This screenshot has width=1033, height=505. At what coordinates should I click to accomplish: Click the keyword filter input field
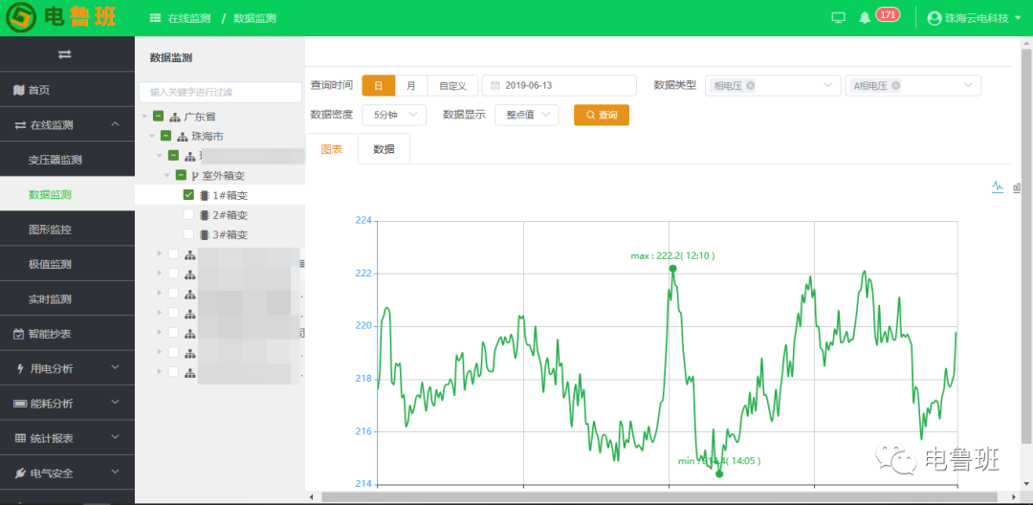tap(220, 93)
